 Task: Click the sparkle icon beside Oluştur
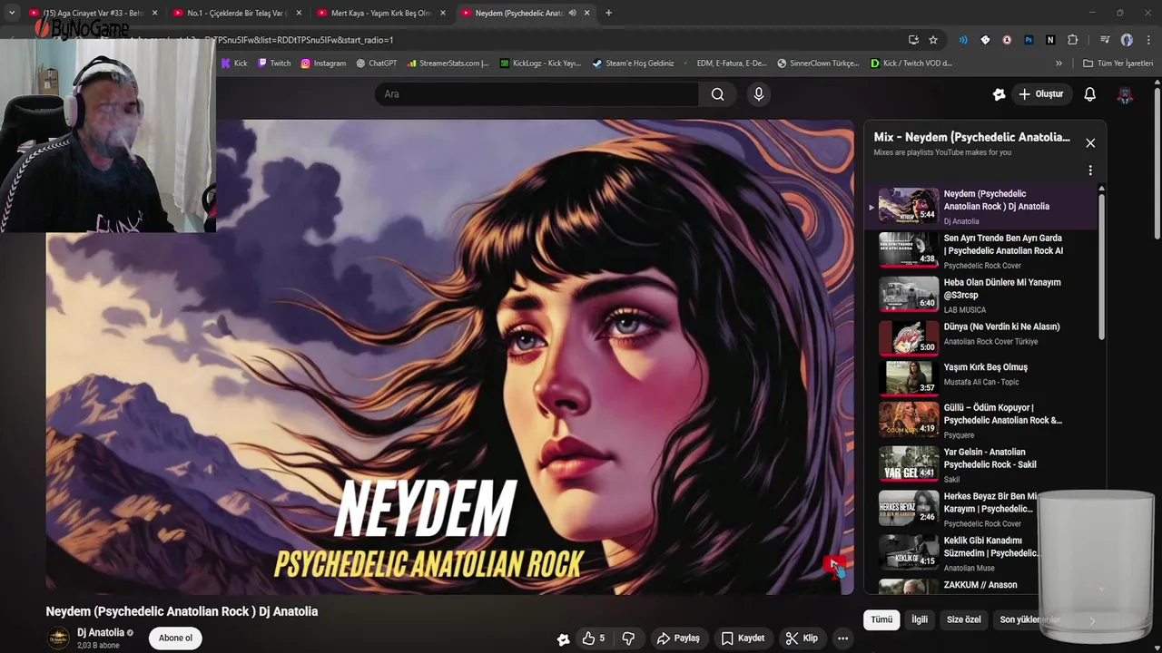tap(1000, 94)
